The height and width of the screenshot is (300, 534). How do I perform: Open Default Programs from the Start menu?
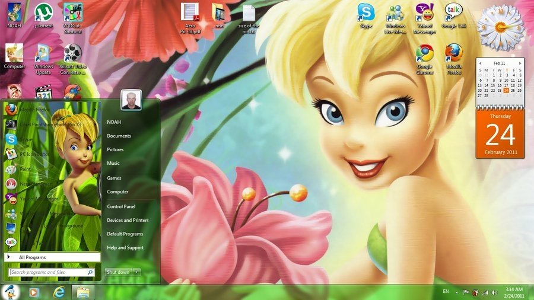click(125, 234)
